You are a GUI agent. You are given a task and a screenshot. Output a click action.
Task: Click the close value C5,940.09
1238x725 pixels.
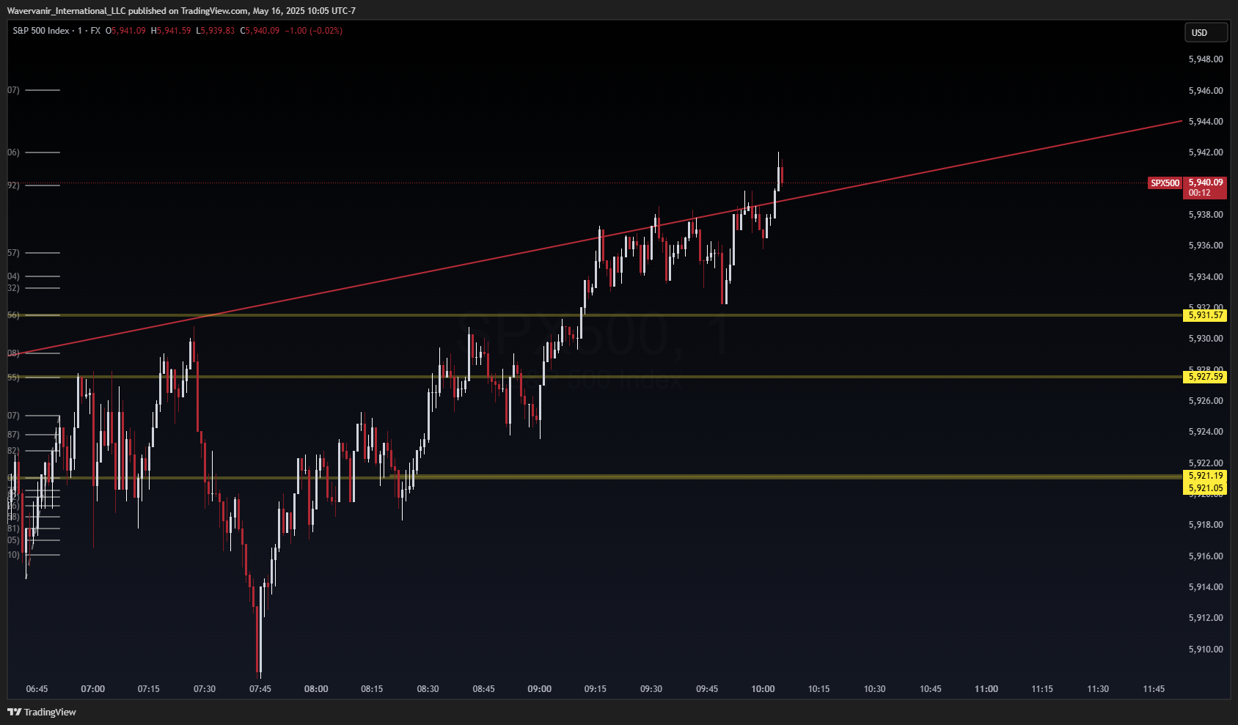pos(260,31)
